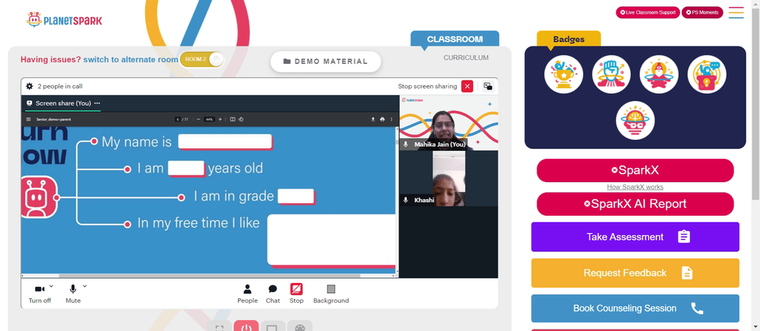Select the trophy bird badge

coord(564,74)
